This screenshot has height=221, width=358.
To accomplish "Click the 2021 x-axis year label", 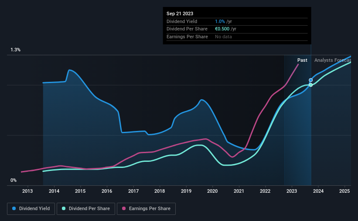I will coord(239,191).
